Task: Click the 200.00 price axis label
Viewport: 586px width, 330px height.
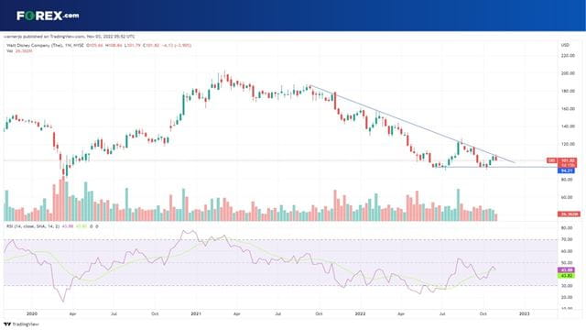Action: [x=568, y=73]
